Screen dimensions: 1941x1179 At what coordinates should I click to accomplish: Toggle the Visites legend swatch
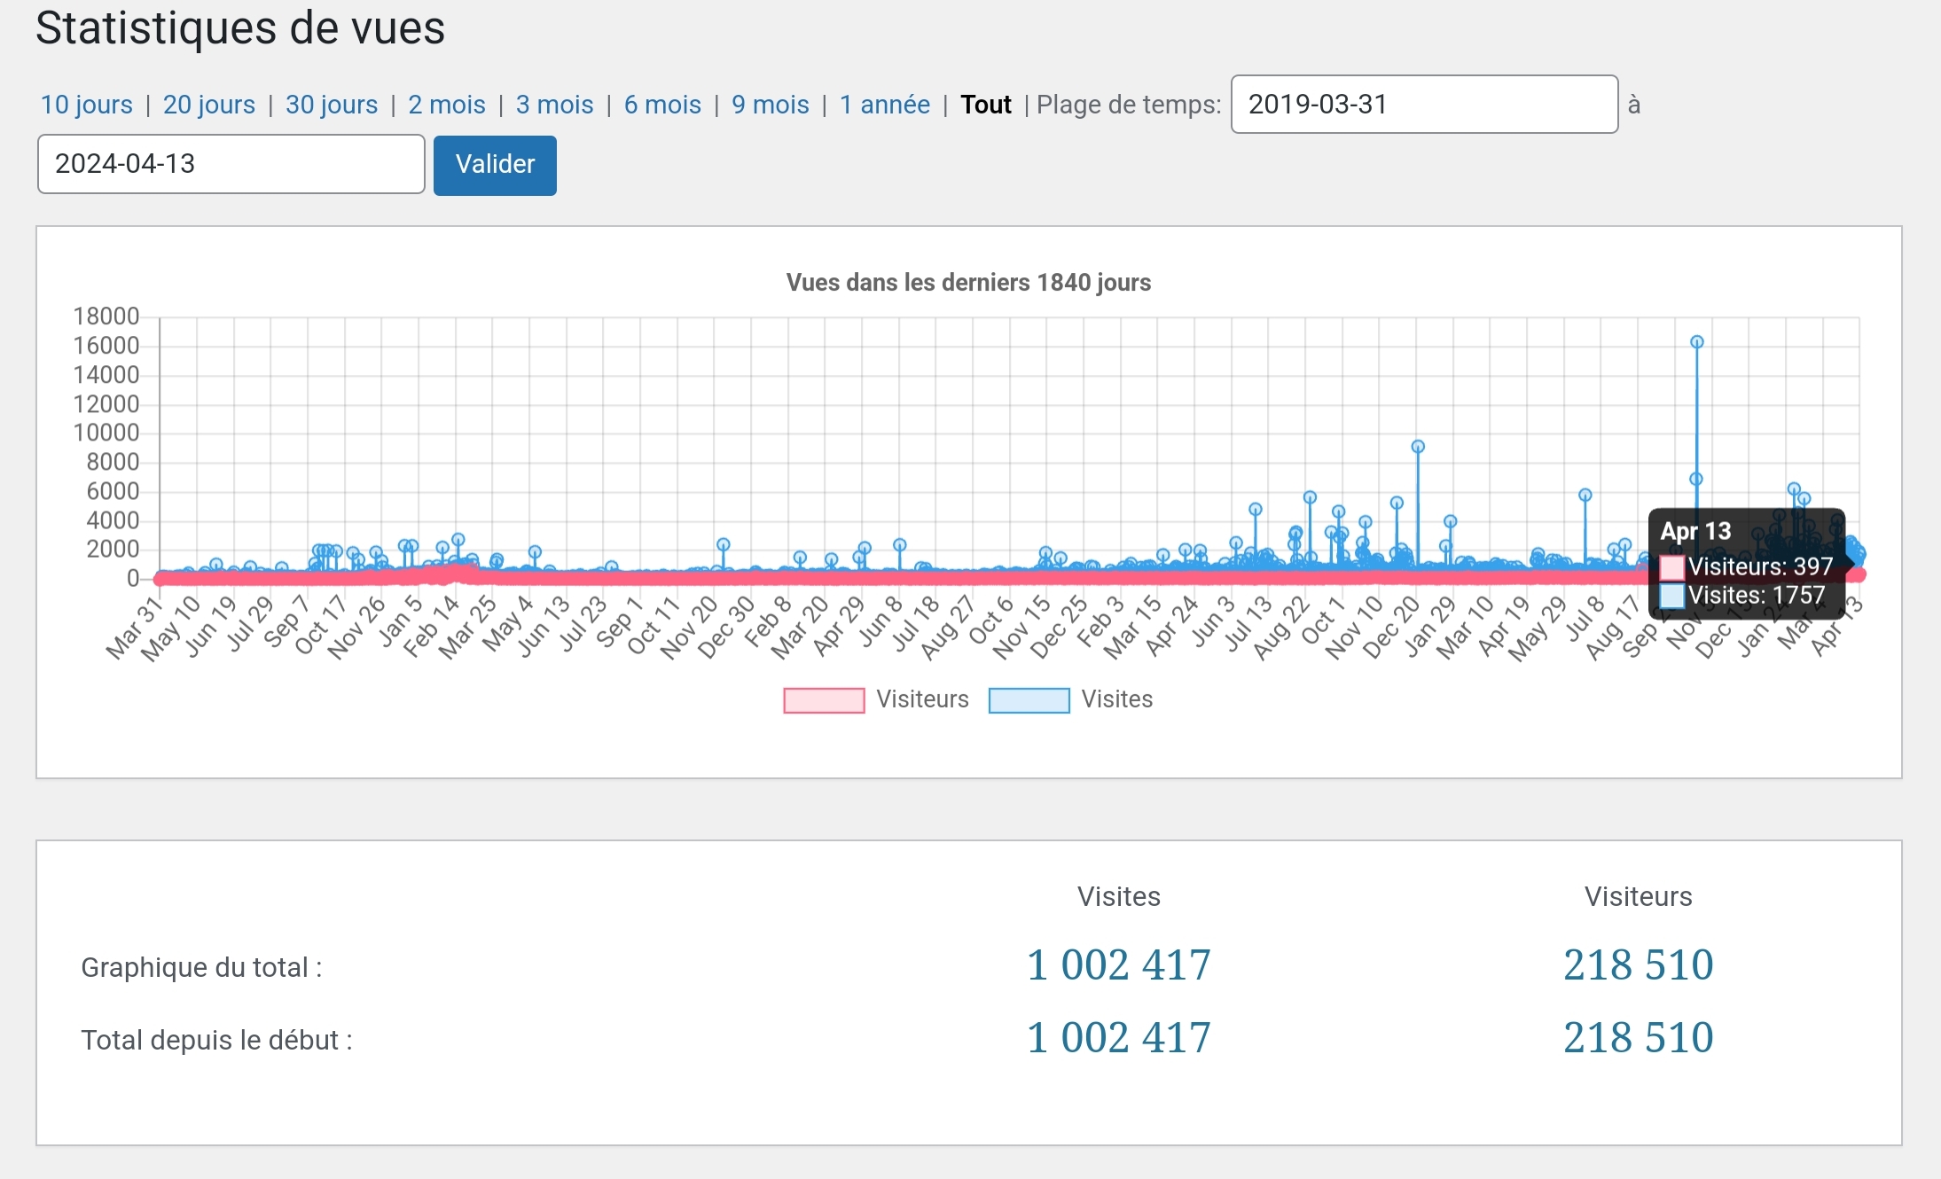pos(1029,700)
